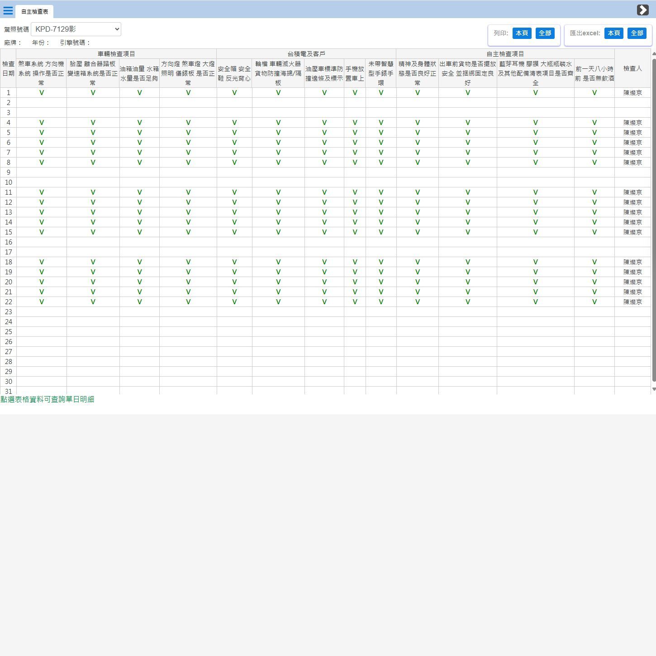
Task: Click the V mark under 胎壓 for day 14
Action: (93, 222)
